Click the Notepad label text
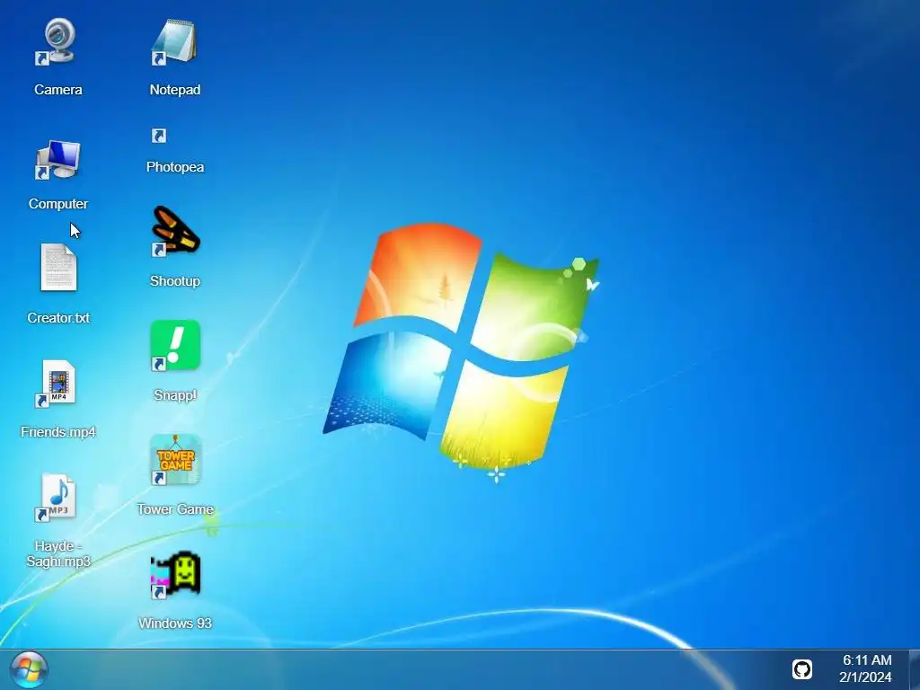The width and height of the screenshot is (920, 690). [175, 90]
